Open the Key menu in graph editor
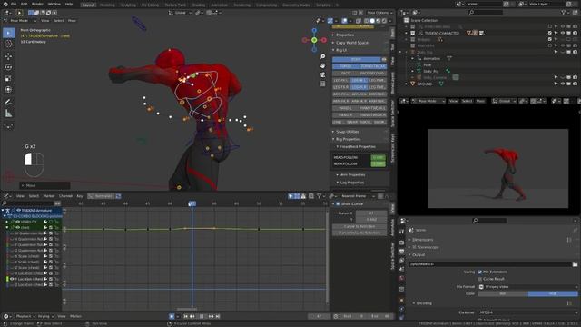The image size is (581, 327). coord(80,196)
